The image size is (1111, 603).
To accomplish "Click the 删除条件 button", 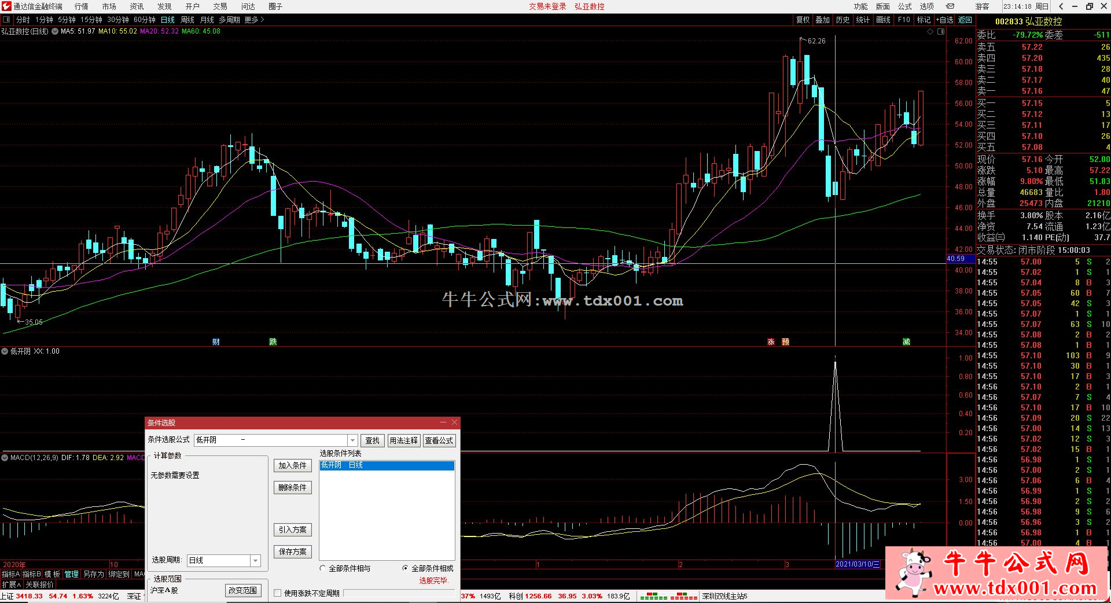I will coord(292,487).
